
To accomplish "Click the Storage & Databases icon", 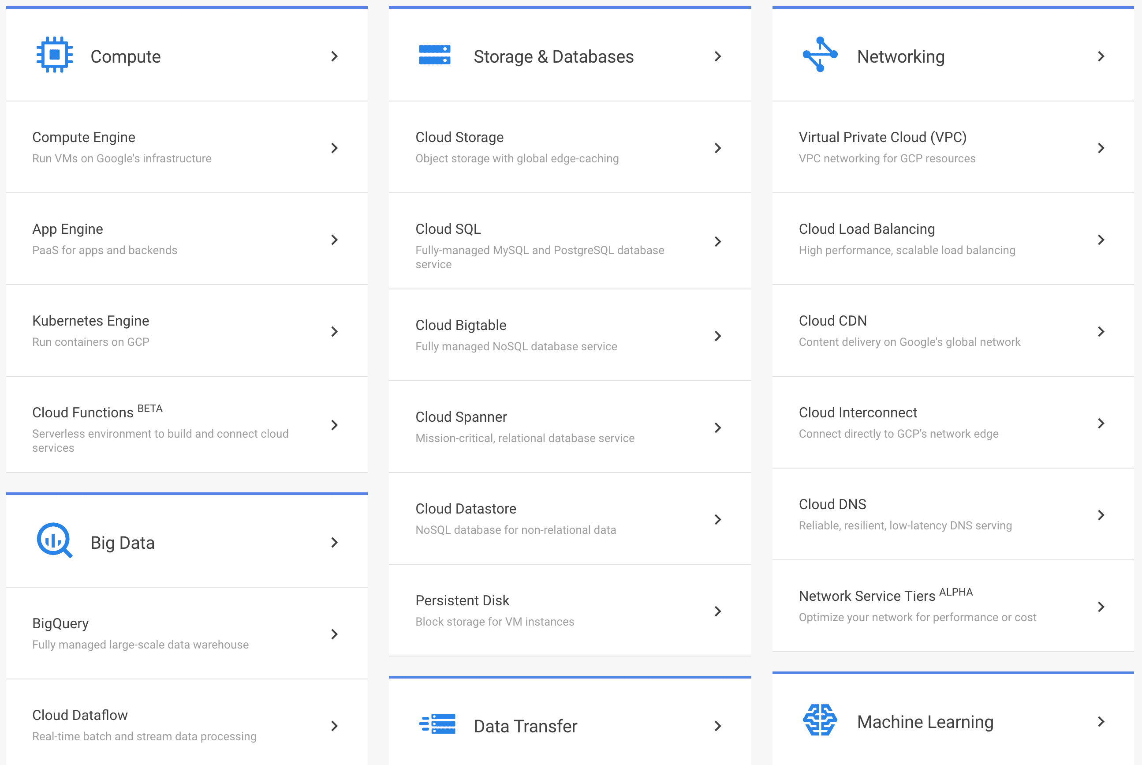I will 434,55.
